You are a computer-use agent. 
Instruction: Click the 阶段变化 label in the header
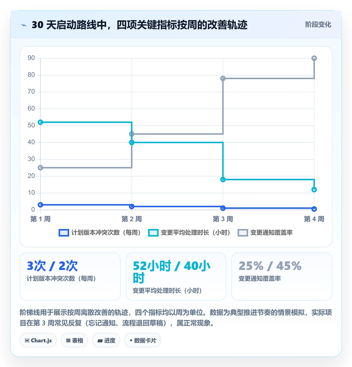click(318, 25)
